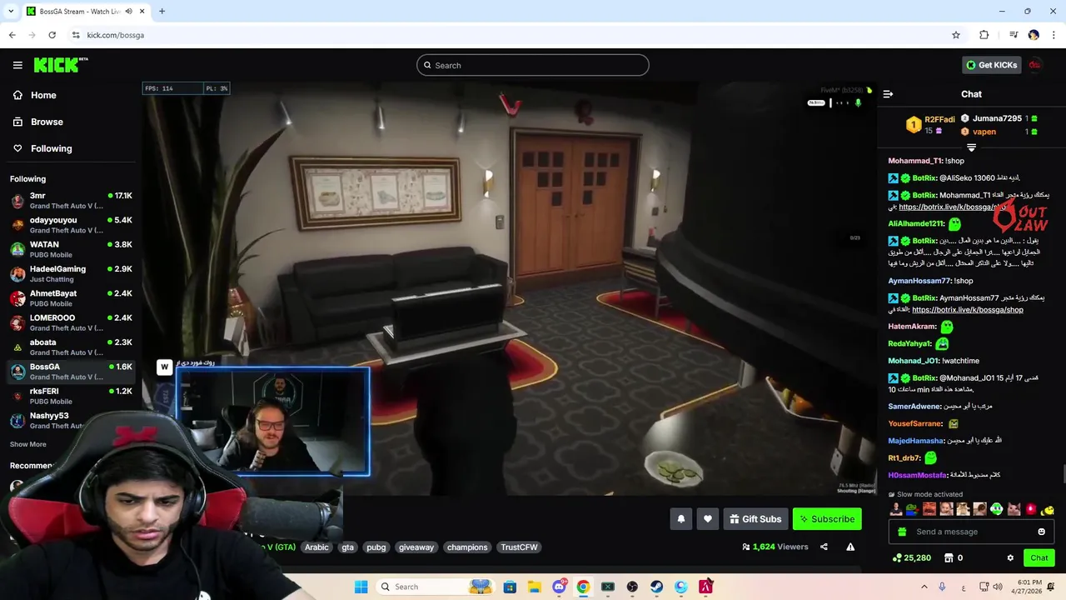Open the Kick hamburger menu
Viewport: 1066px width, 600px height.
(x=17, y=65)
